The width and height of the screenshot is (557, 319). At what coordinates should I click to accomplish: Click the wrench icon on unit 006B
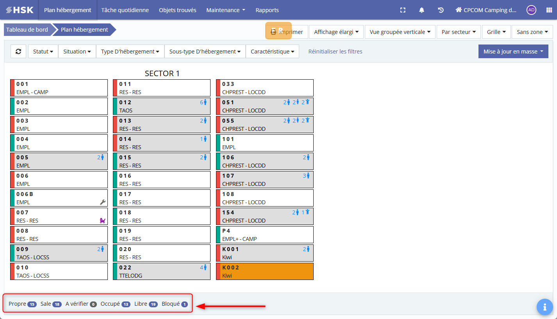coord(103,202)
